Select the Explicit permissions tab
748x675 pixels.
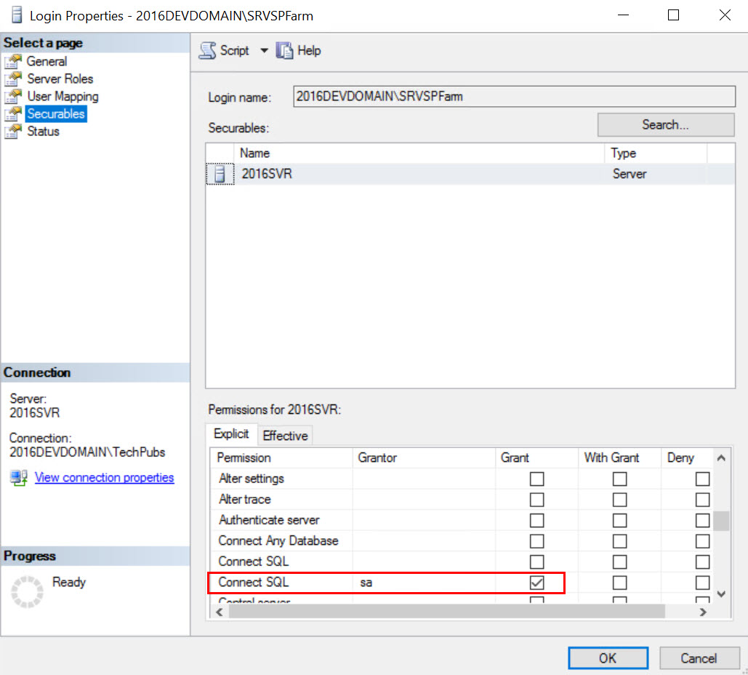(231, 434)
